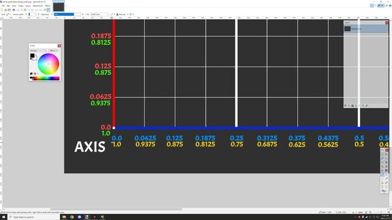Click the New image toolbar icon

(x=1, y=10)
